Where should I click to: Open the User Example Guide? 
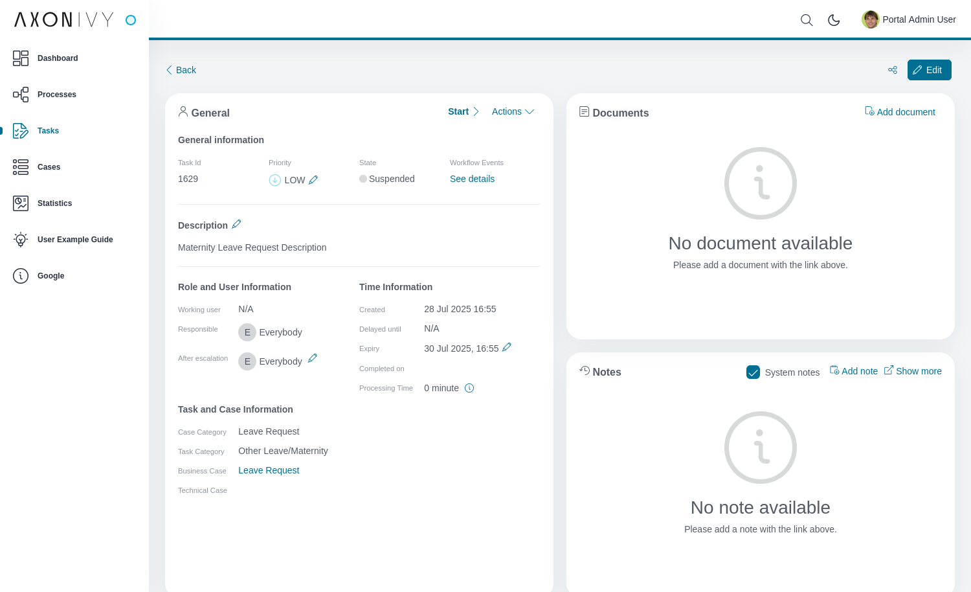pyautogui.click(x=75, y=240)
